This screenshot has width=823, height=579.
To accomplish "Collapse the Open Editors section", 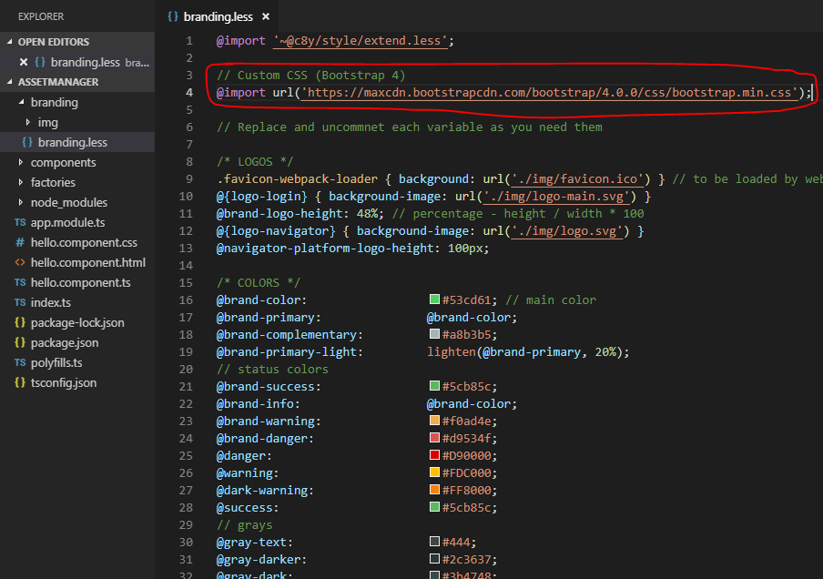I will [10, 42].
